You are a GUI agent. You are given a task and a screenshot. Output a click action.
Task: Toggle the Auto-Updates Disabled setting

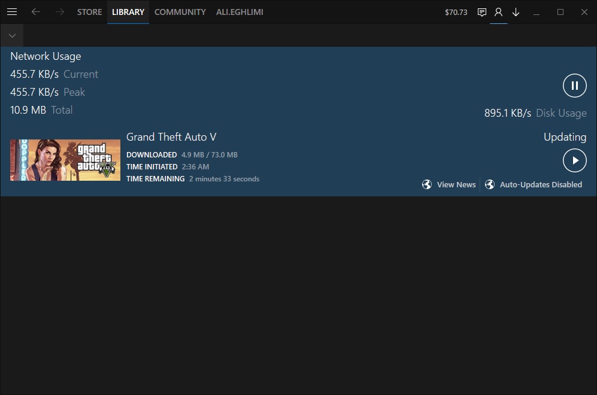coord(541,184)
